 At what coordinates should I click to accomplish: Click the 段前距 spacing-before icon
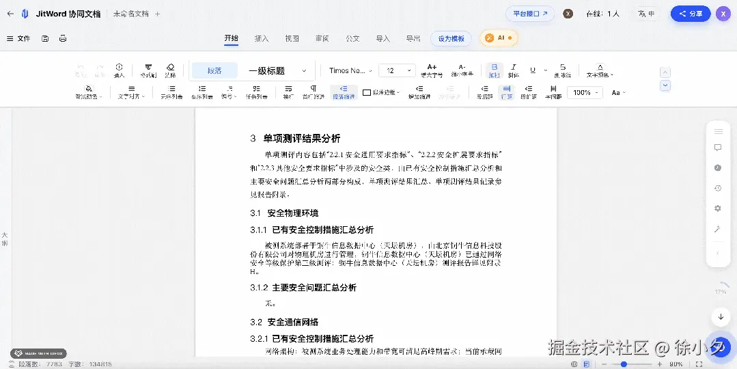click(528, 92)
